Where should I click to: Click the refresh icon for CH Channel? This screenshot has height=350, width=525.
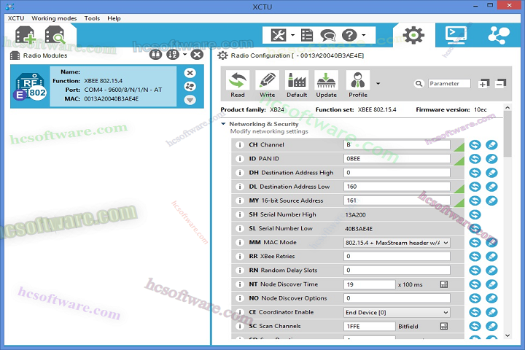475,144
